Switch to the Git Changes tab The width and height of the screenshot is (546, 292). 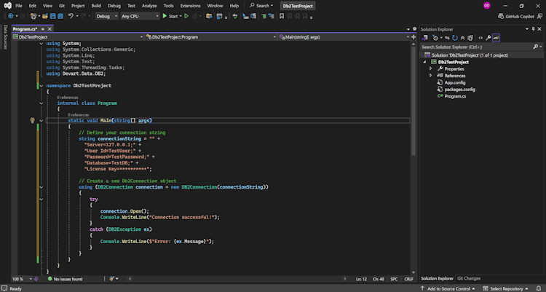pos(469,278)
